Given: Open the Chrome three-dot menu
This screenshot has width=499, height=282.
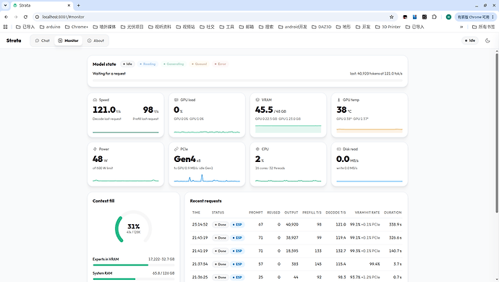Looking at the screenshot, I should point(493,17).
